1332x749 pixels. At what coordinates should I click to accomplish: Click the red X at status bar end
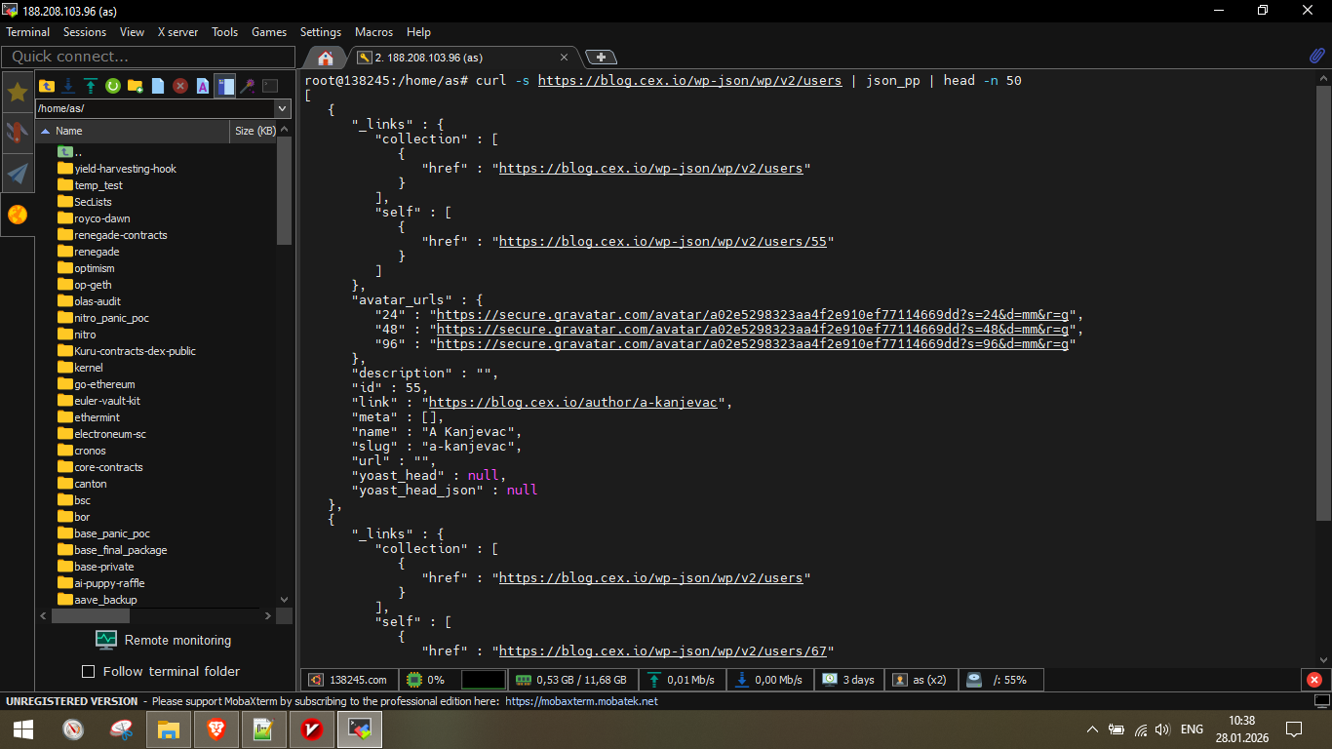click(1314, 680)
